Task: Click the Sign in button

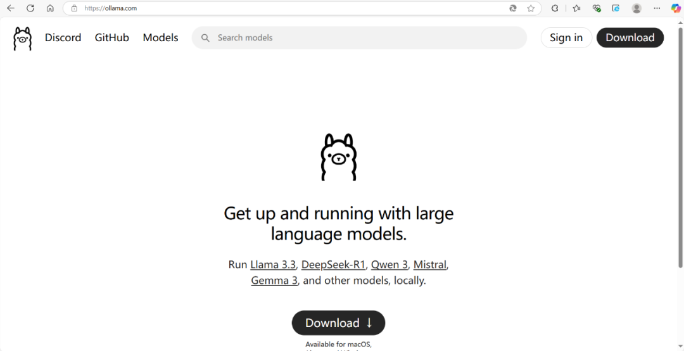Action: 566,37
